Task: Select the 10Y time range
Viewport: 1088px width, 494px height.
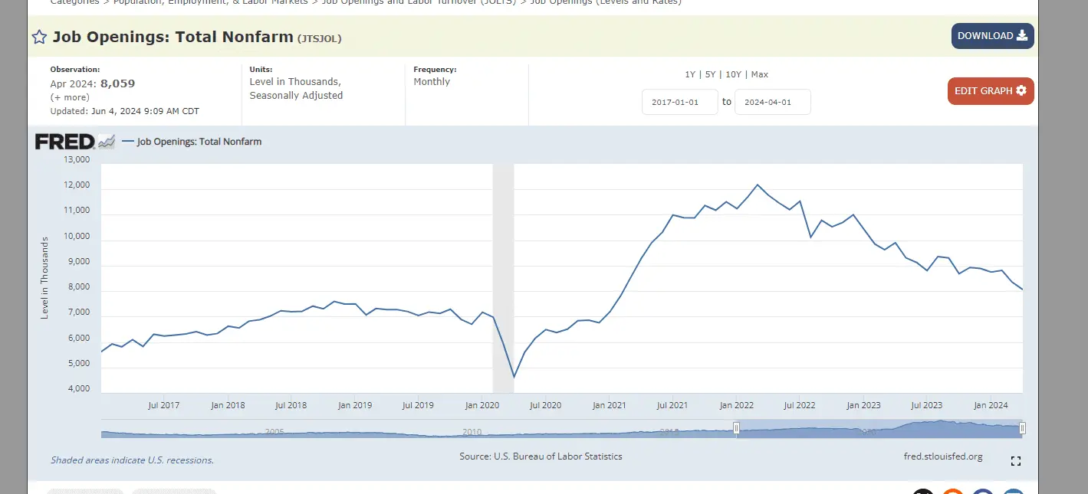Action: [x=733, y=74]
